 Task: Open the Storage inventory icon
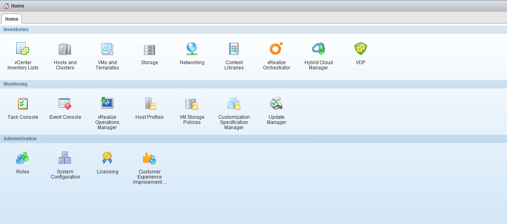point(149,49)
